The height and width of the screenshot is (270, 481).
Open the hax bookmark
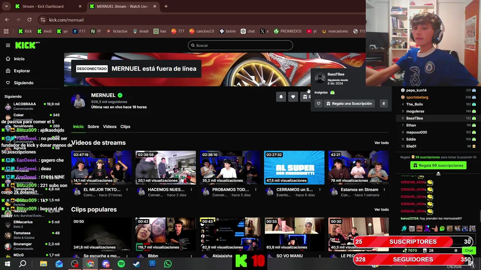[x=160, y=31]
